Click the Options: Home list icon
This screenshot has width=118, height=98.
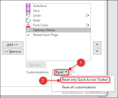point(28,30)
